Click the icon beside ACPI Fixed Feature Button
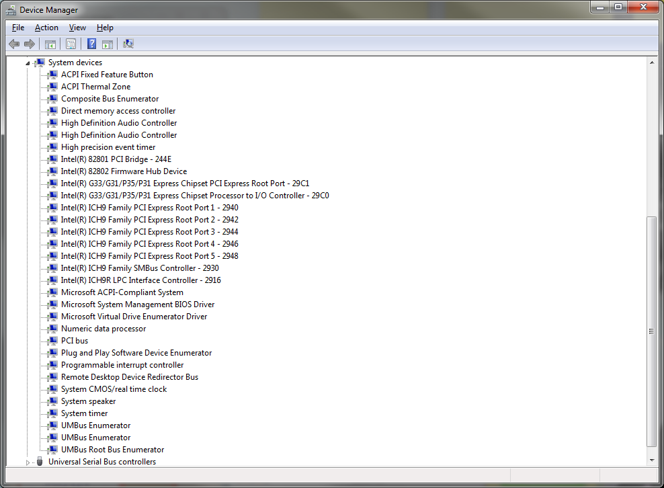Image resolution: width=664 pixels, height=488 pixels. coord(53,75)
